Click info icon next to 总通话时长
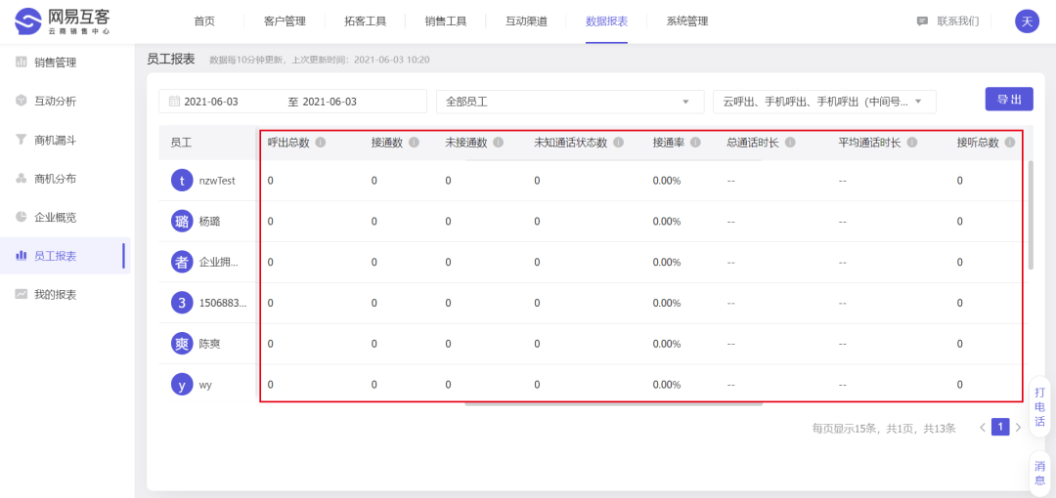The height and width of the screenshot is (498, 1056). [790, 143]
